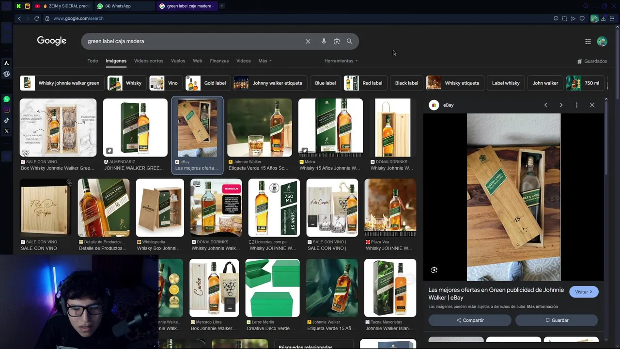Open Leroy Merlin green box thumbnail
Viewport: 620px width, 349px height.
tap(272, 288)
